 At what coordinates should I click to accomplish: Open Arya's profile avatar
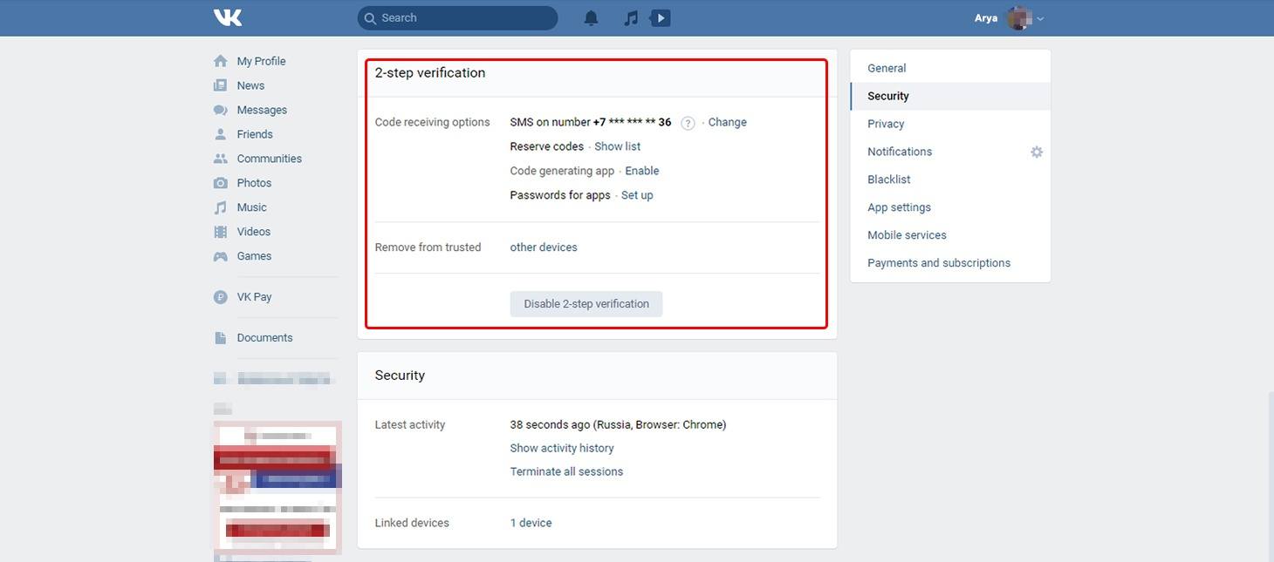point(1018,17)
